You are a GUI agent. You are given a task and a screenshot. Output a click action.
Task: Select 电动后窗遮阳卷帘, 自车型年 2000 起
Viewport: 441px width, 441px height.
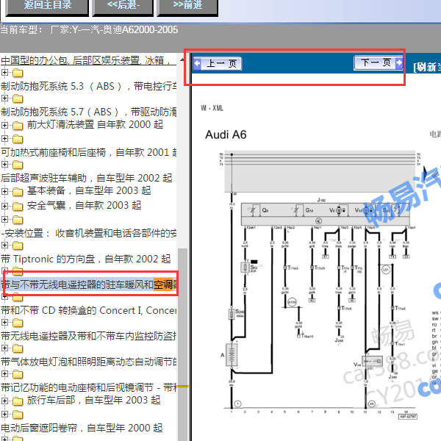(82, 428)
